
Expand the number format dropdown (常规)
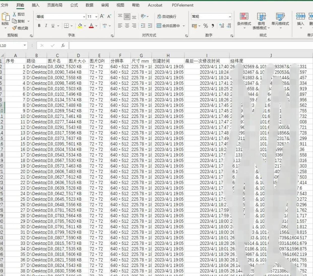[x=230, y=17]
